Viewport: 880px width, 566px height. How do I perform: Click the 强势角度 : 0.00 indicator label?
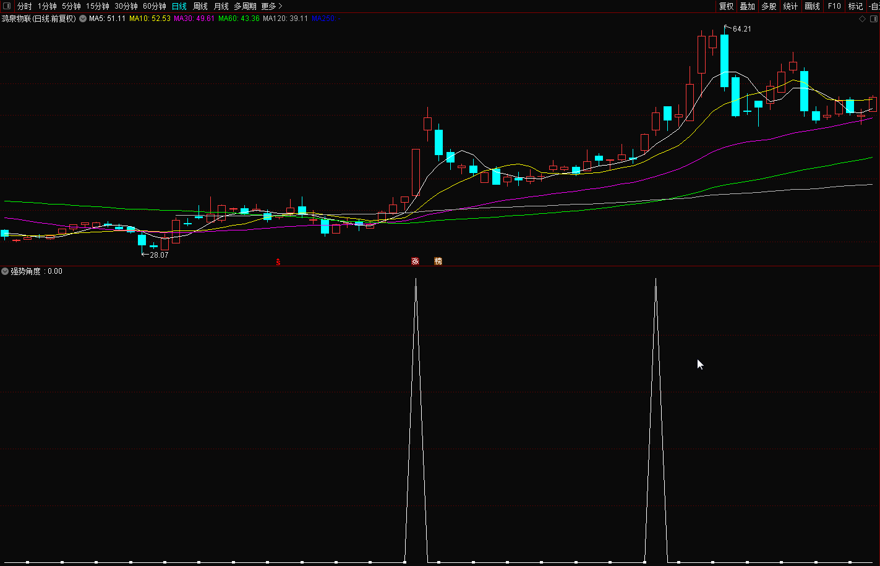(36, 271)
